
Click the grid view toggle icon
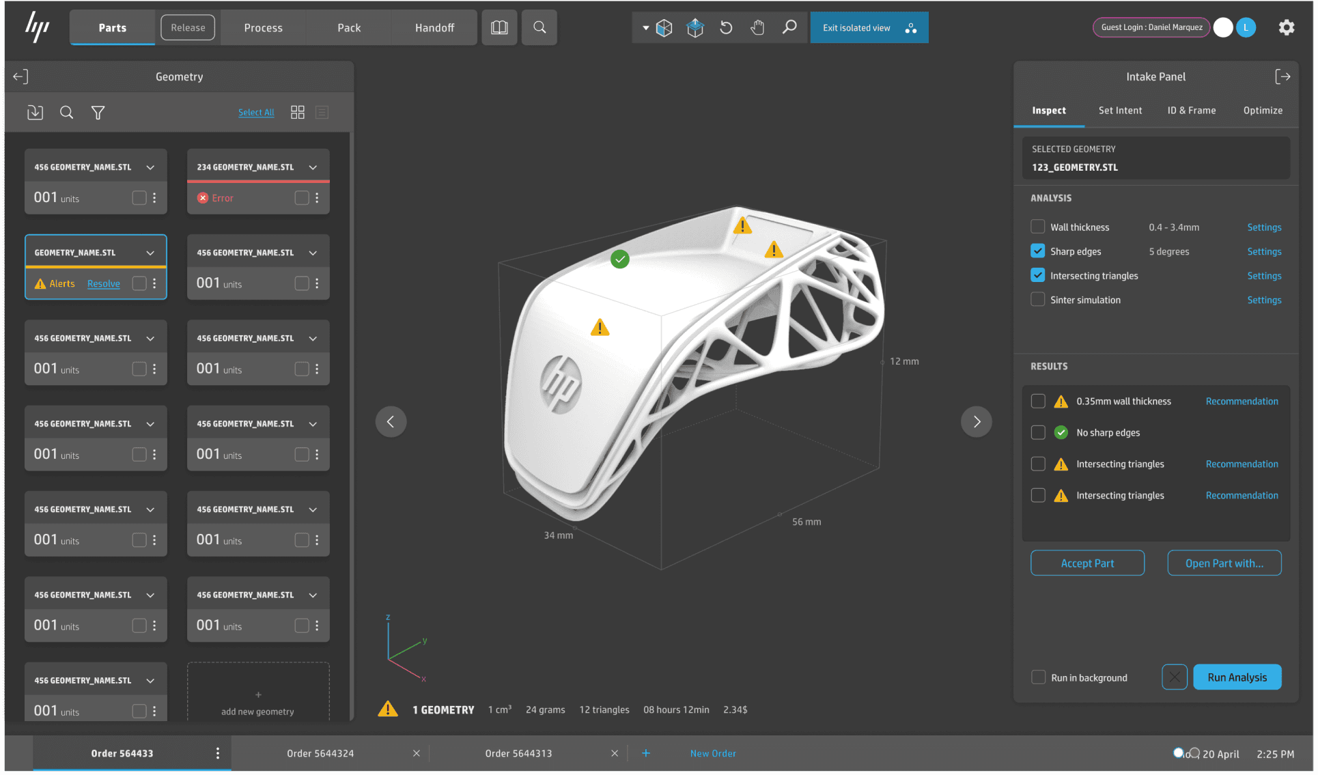coord(297,111)
